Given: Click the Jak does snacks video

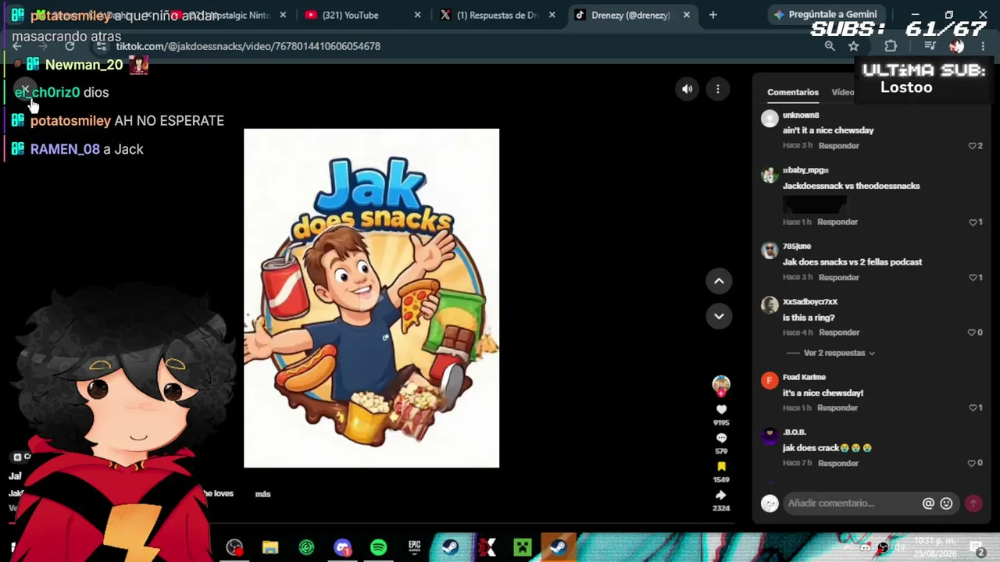Looking at the screenshot, I should pyautogui.click(x=371, y=298).
